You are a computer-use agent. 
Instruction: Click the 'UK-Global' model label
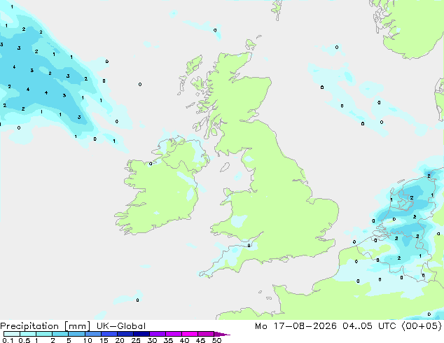point(121,326)
